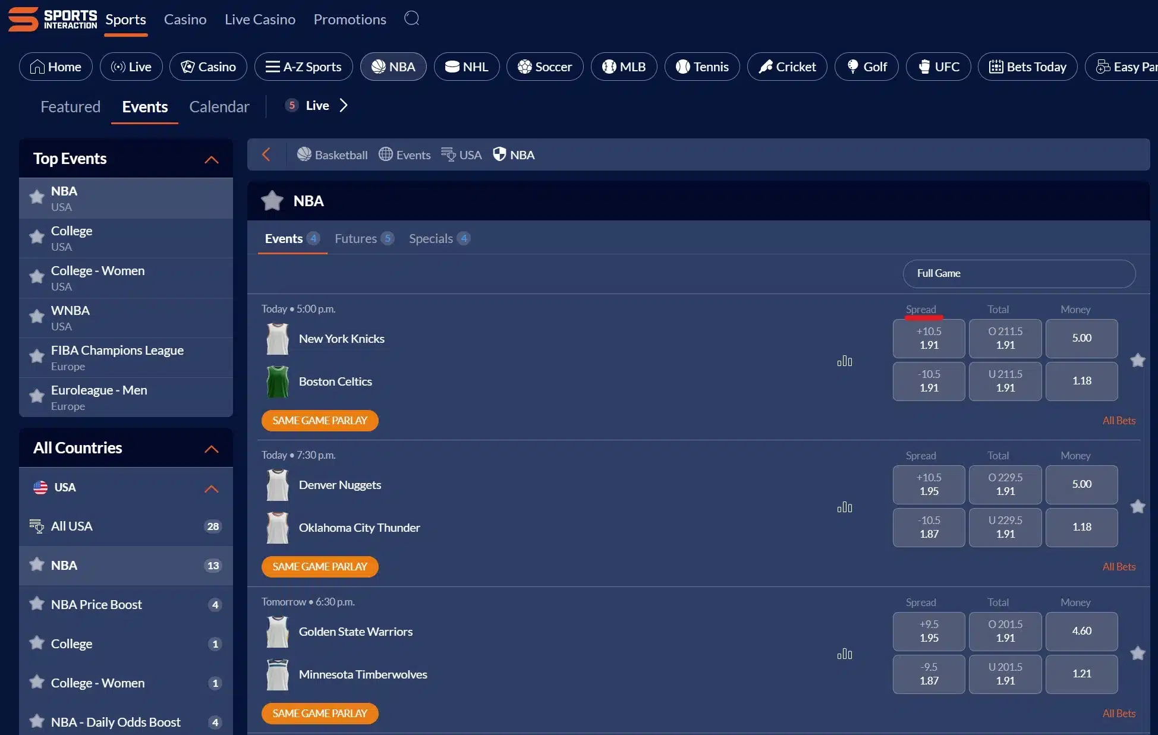Collapse the Top Events panel

coord(212,159)
